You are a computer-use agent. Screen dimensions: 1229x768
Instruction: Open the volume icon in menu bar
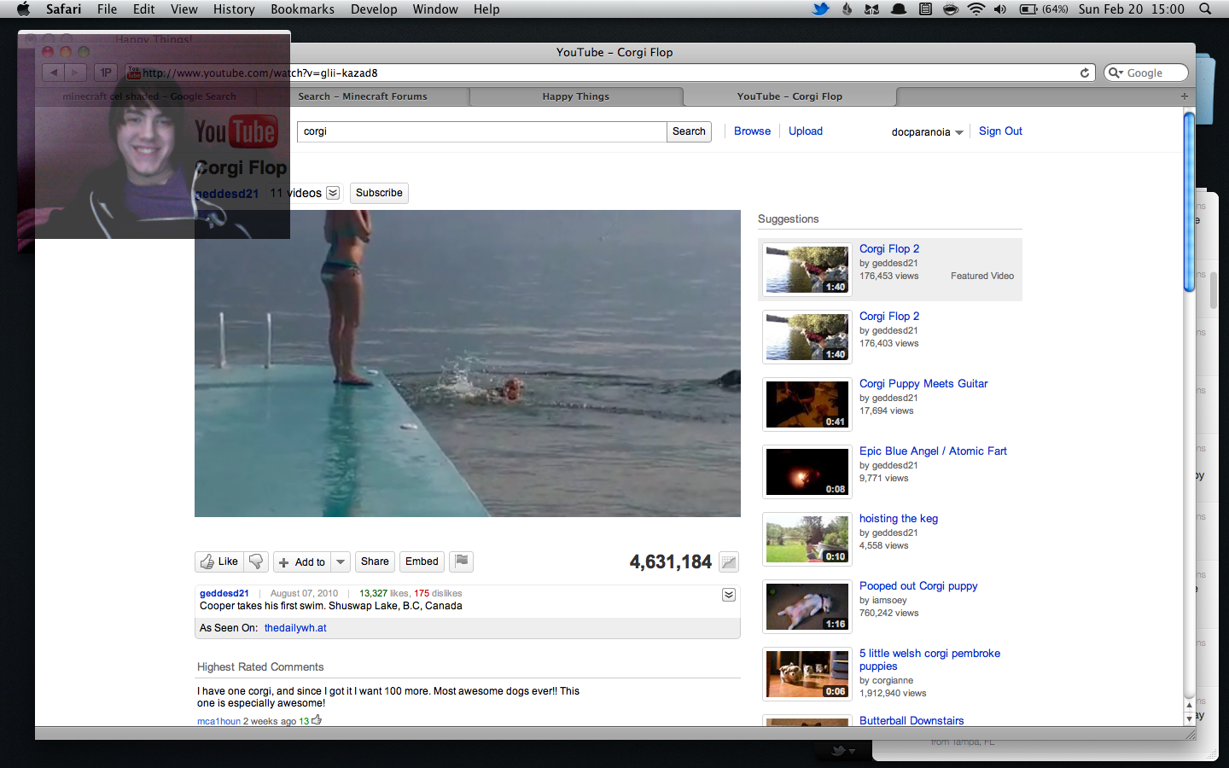(x=1000, y=9)
